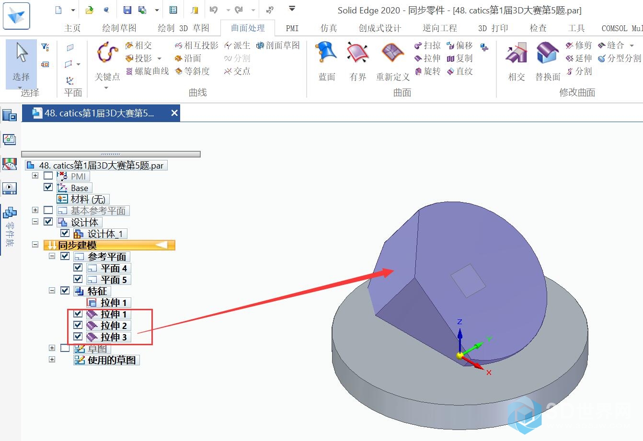Select the 分型分割 parting split tool

[620, 58]
